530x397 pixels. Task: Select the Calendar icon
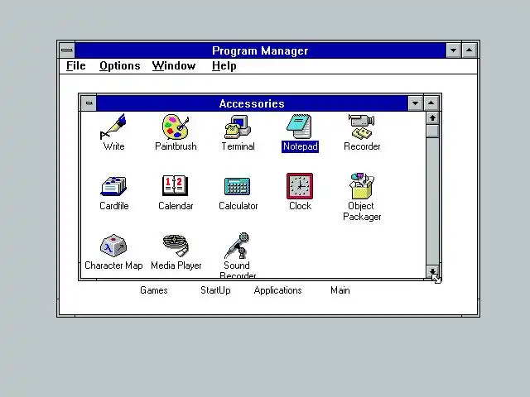(175, 185)
